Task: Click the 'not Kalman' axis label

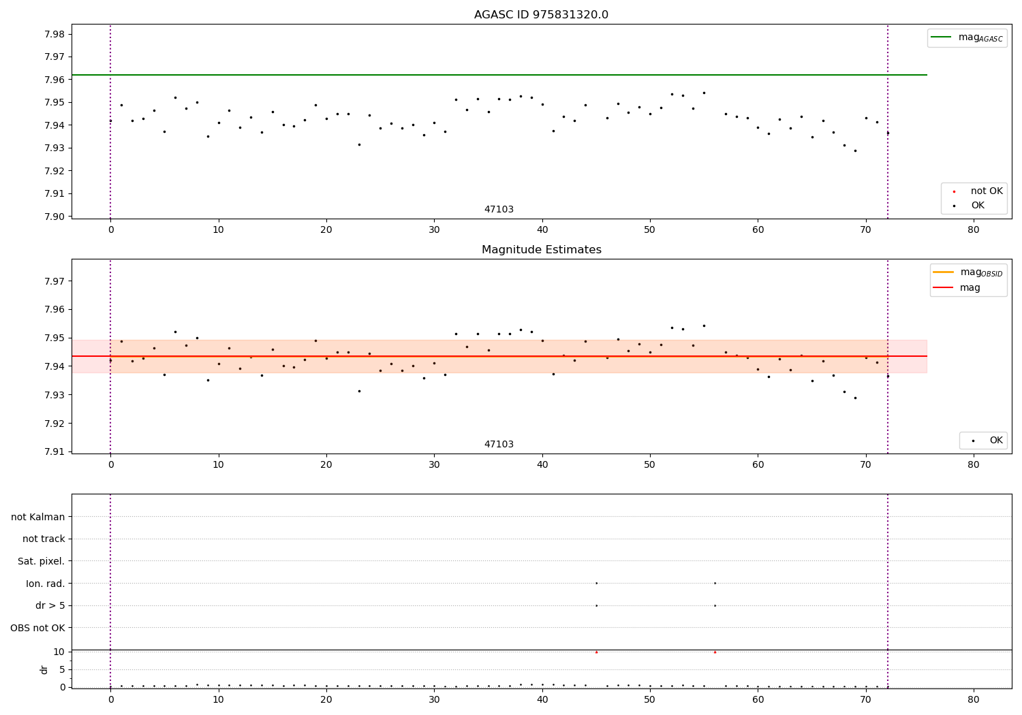Action: [38, 517]
